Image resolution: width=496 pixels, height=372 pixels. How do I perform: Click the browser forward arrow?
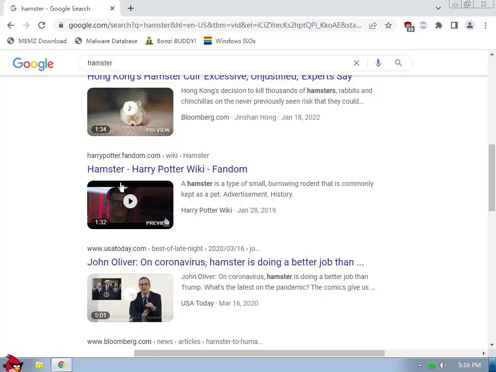tap(26, 25)
